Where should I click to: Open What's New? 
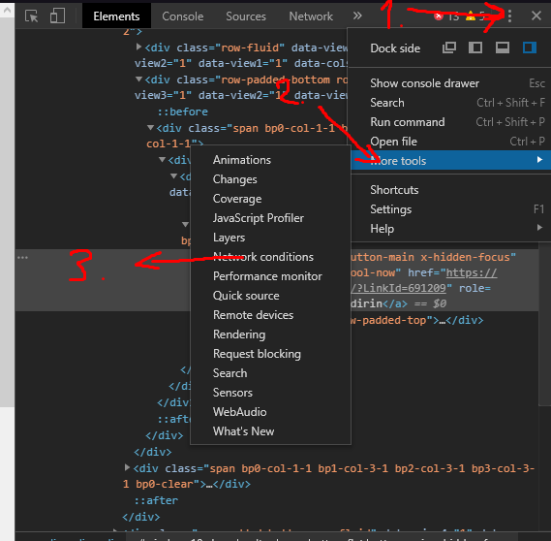click(270, 431)
